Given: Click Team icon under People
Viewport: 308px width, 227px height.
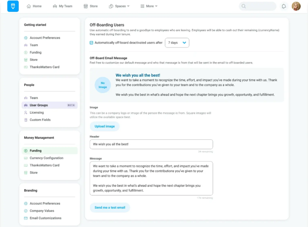Looking at the screenshot, I should pyautogui.click(x=26, y=98).
